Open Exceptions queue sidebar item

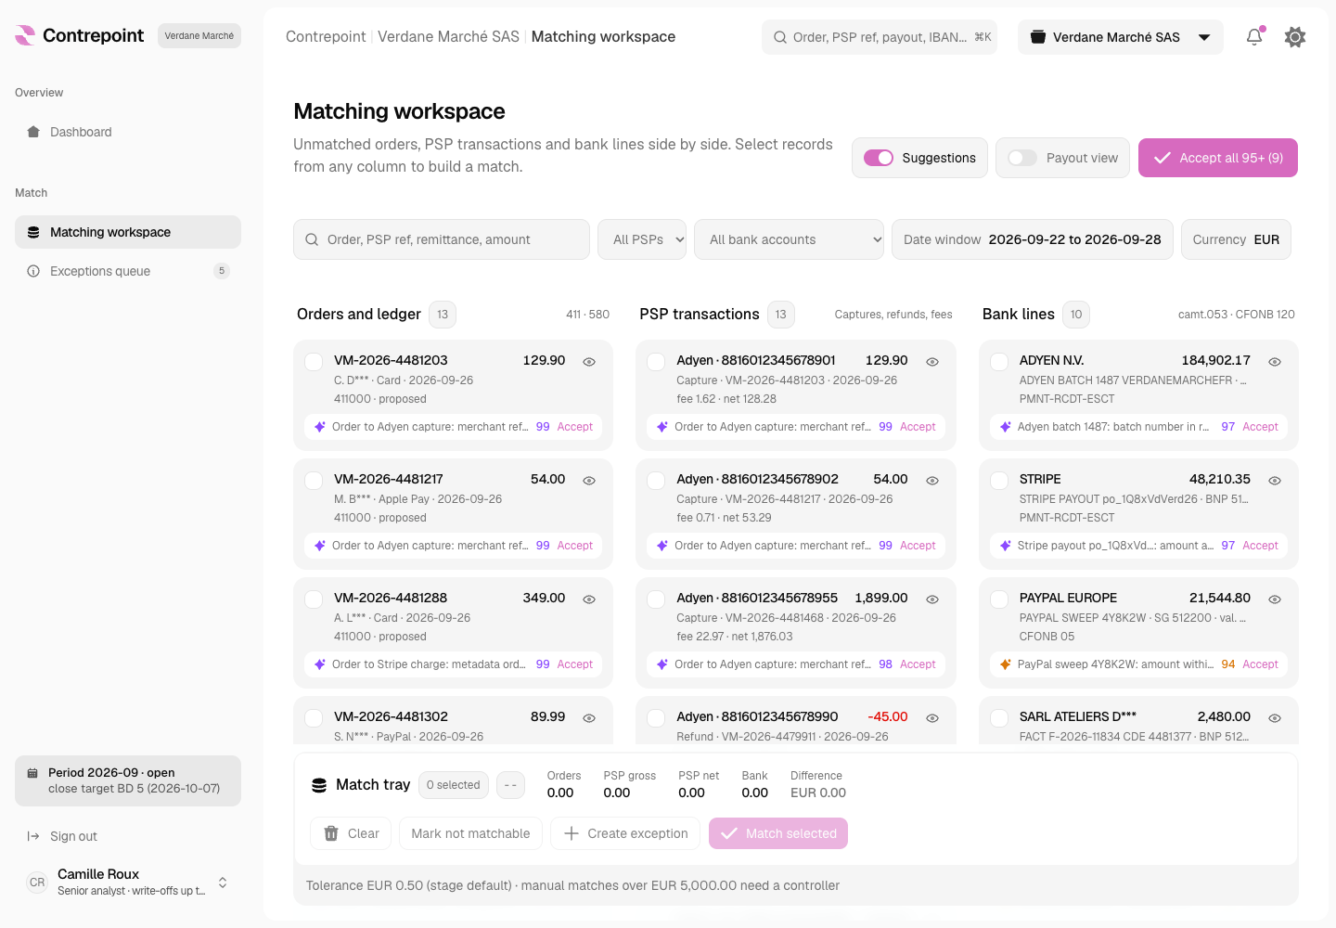click(x=128, y=271)
